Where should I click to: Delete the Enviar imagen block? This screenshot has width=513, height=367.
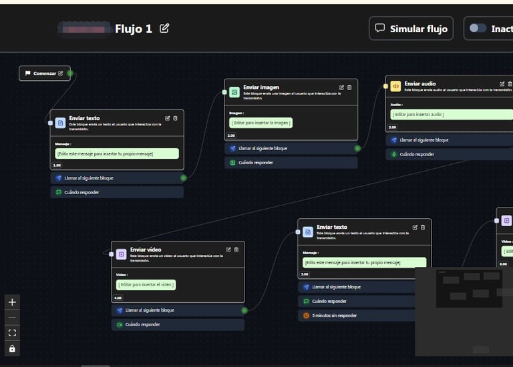[349, 87]
